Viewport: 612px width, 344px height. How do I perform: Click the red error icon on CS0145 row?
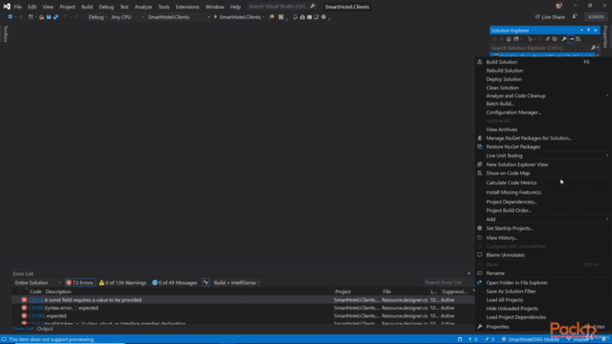coord(24,300)
